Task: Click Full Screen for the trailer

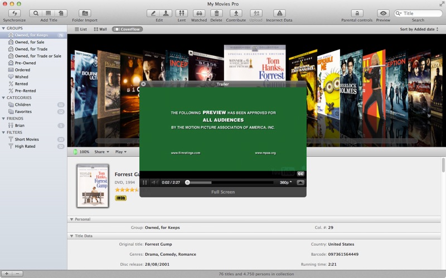Action: pyautogui.click(x=222, y=192)
